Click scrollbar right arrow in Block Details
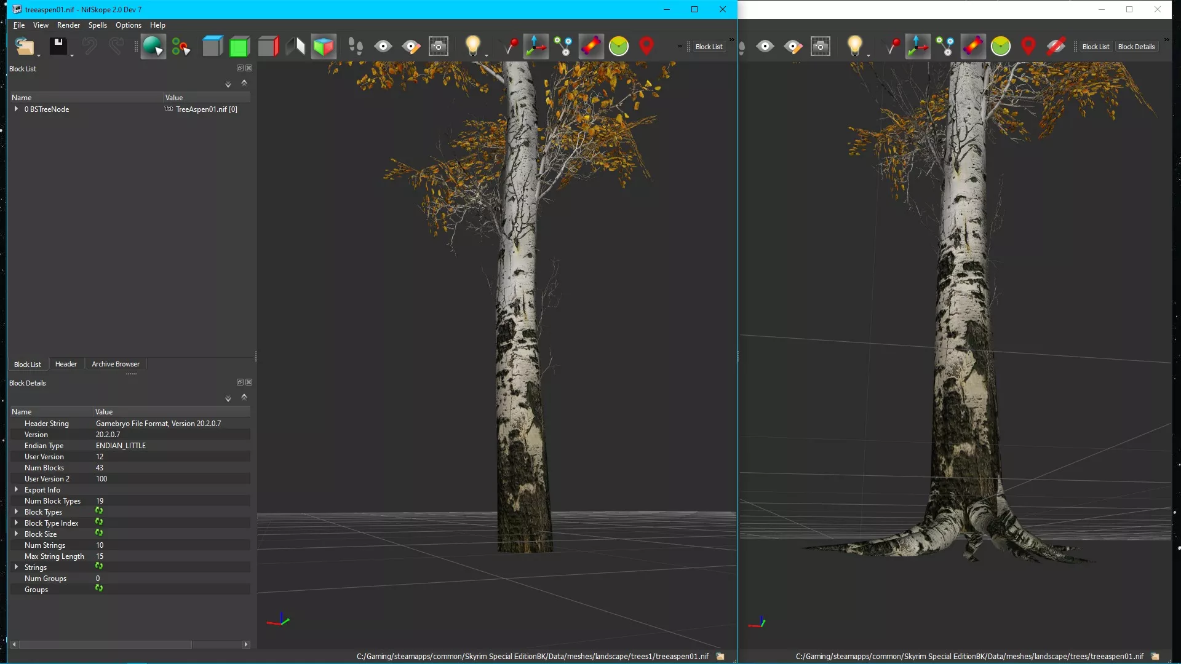 pyautogui.click(x=246, y=644)
